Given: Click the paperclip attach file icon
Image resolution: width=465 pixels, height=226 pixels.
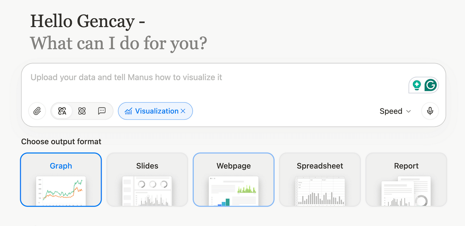Looking at the screenshot, I should (x=37, y=111).
